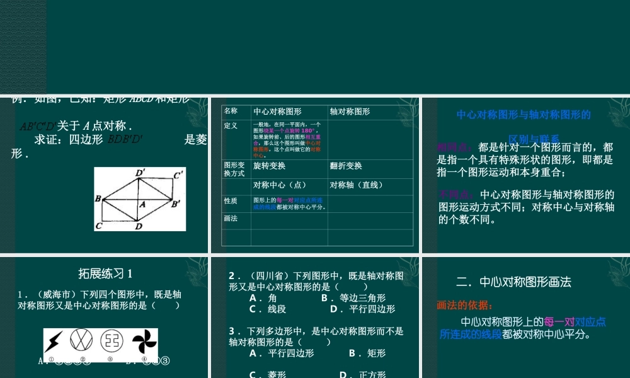Select the lightning bolt figure ① in 拓展练习 1
630x378 pixels.
point(52,340)
